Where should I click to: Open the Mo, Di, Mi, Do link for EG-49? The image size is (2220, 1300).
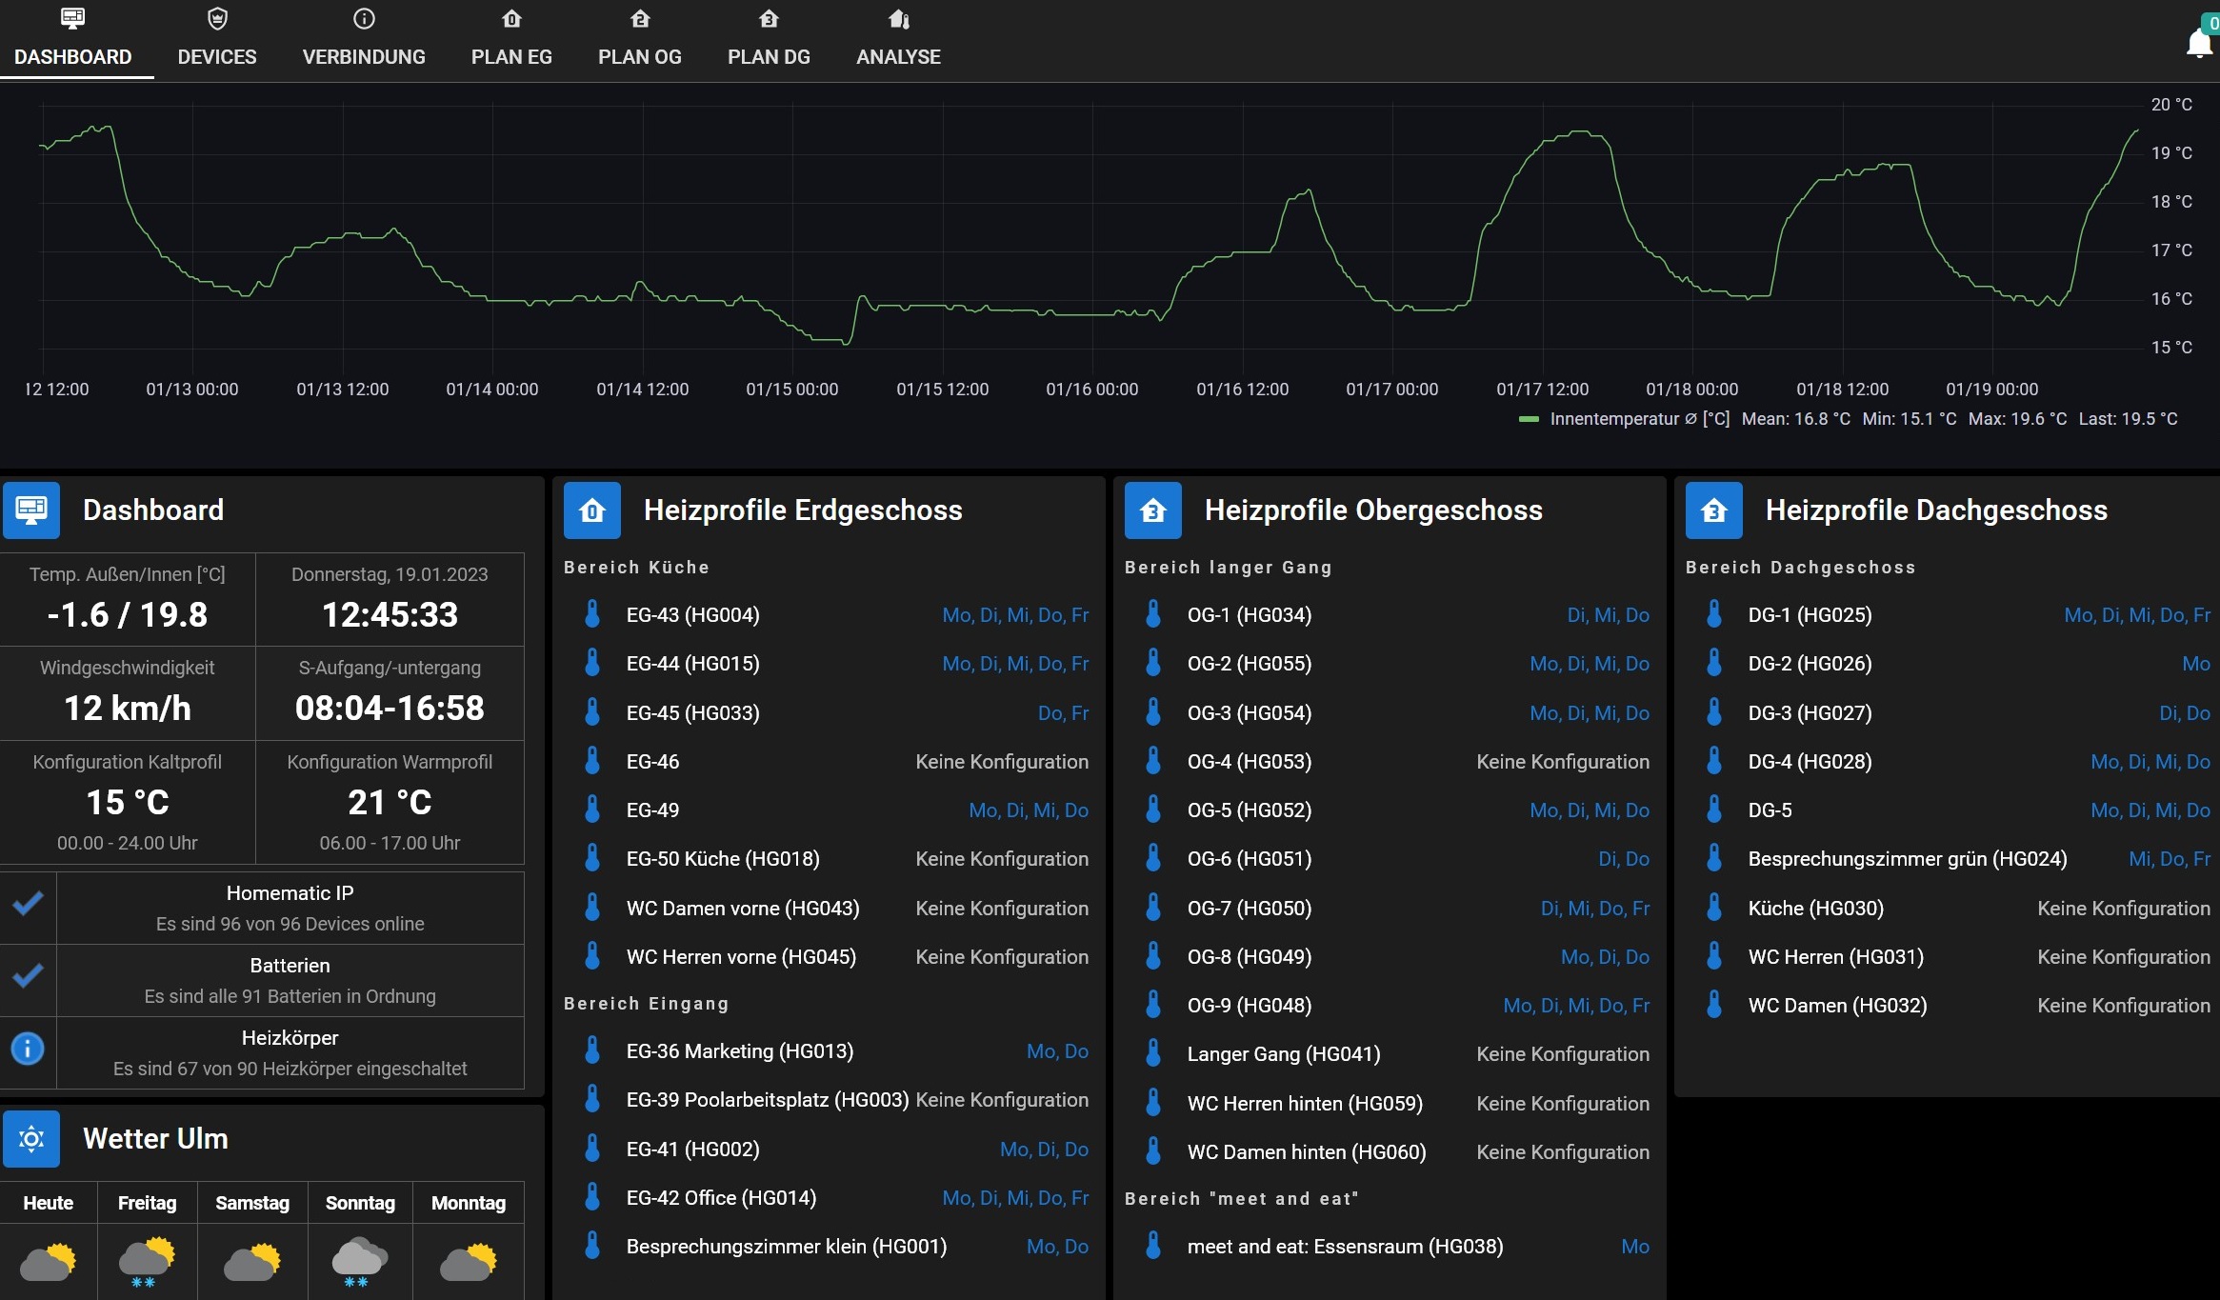point(1029,810)
